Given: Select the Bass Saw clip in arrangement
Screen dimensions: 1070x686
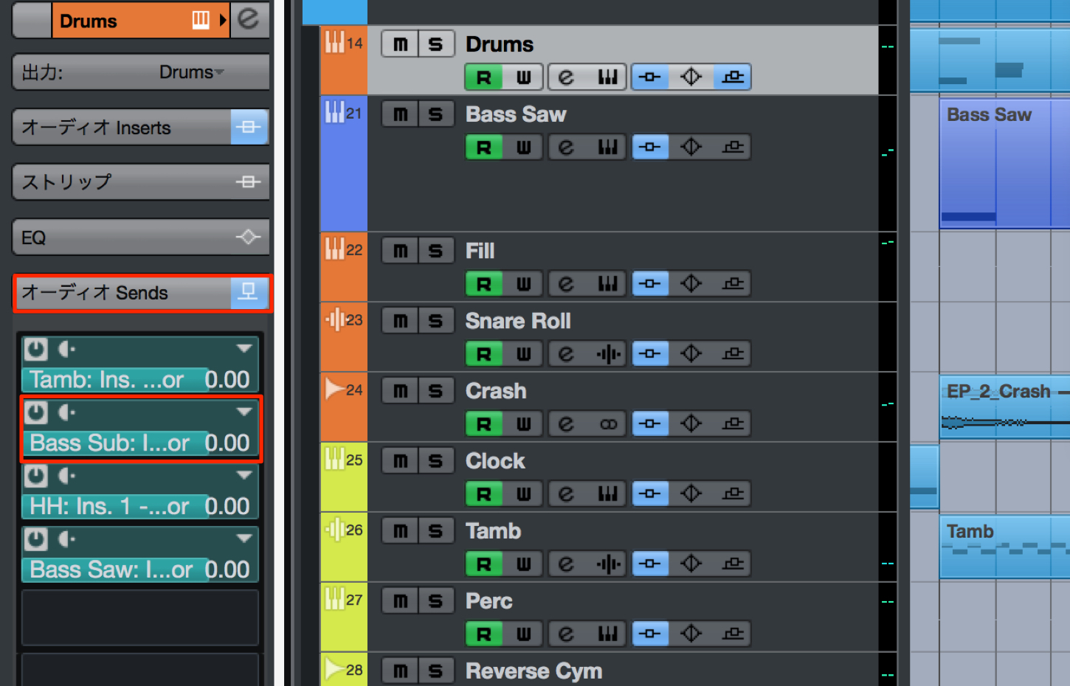Looking at the screenshot, I should coord(1004,164).
